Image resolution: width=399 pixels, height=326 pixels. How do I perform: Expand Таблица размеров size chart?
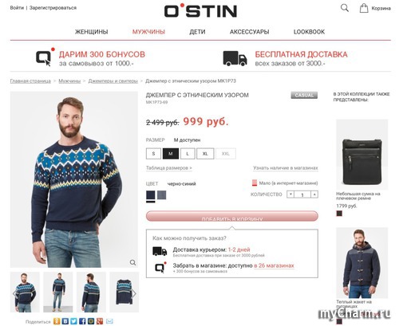[169, 168]
